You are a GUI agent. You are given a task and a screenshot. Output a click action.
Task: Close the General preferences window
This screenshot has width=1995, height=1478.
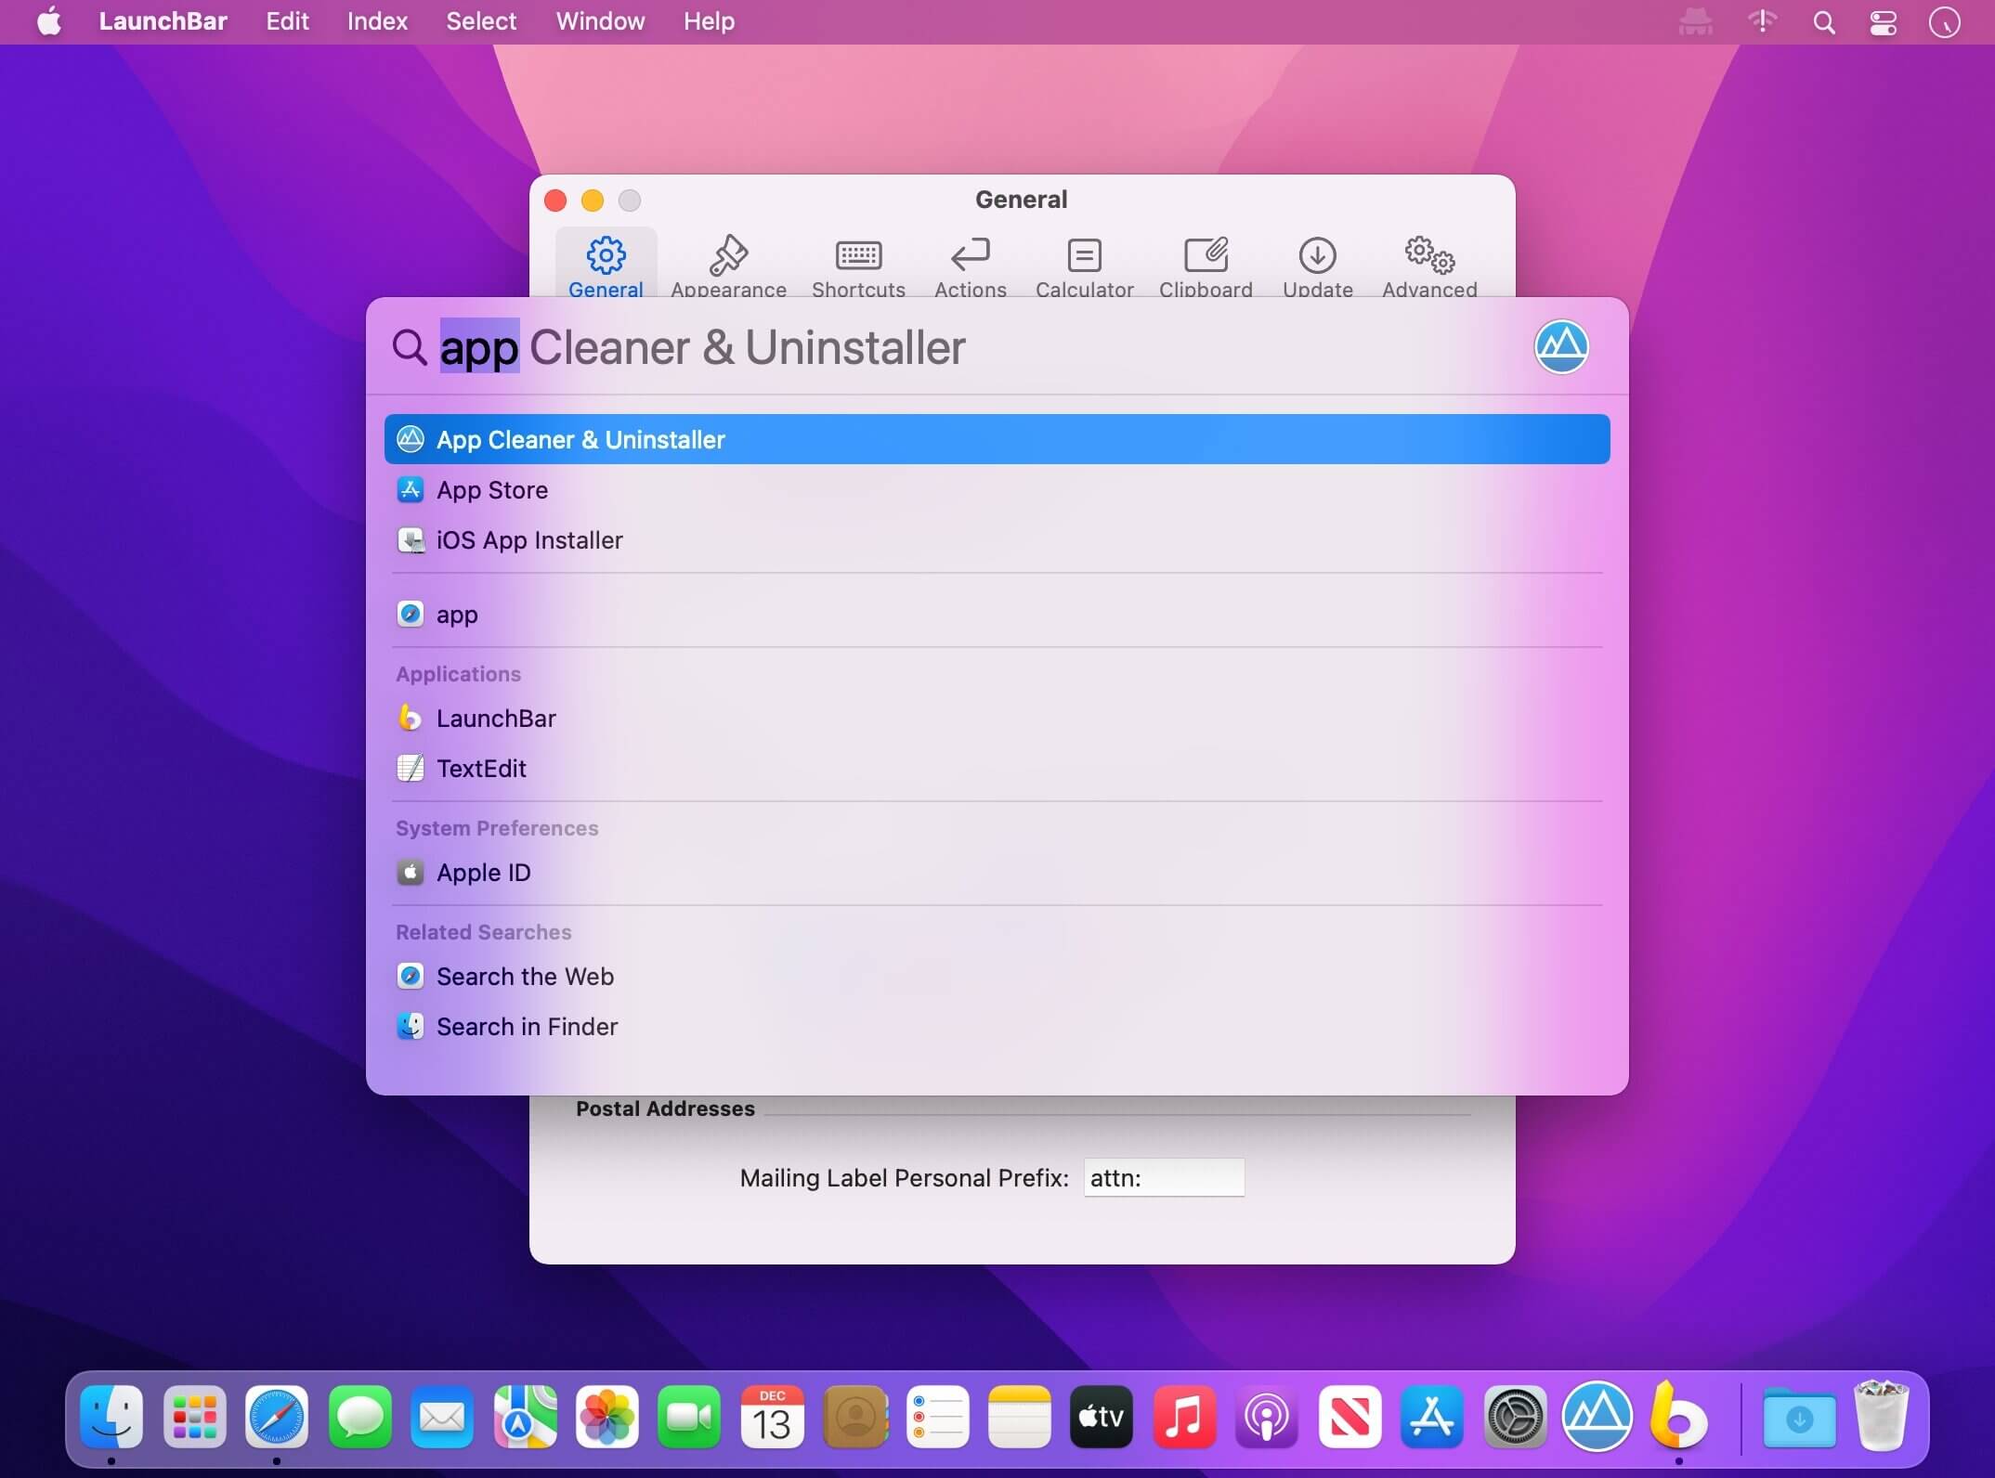(555, 201)
